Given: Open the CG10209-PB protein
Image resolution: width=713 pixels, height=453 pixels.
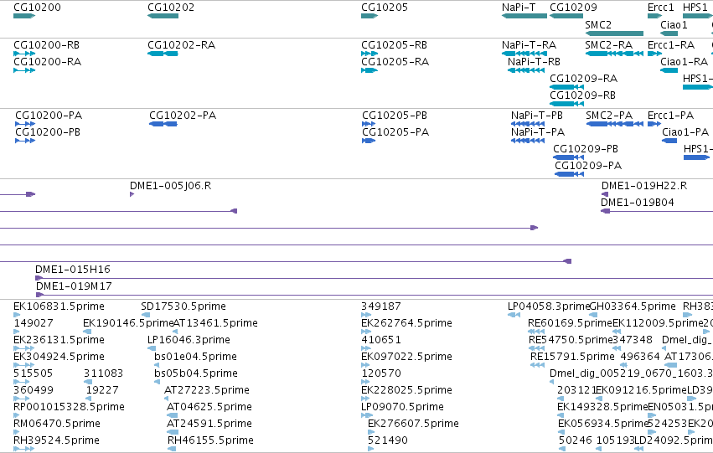Looking at the screenshot, I should coord(568,157).
